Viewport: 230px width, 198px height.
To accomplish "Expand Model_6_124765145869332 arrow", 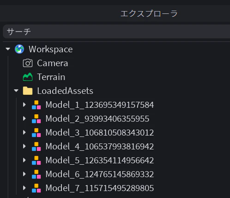I will pos(24,174).
